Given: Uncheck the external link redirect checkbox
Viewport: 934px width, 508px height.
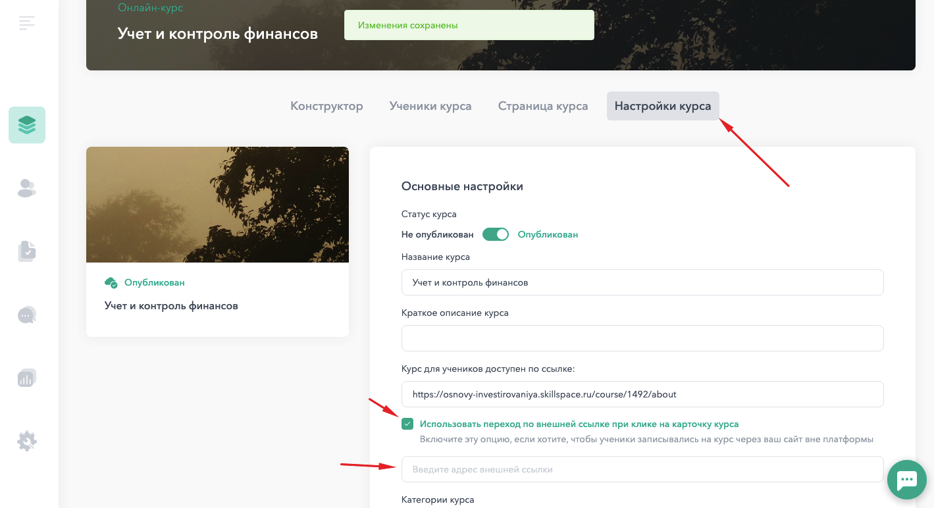Looking at the screenshot, I should (x=407, y=424).
